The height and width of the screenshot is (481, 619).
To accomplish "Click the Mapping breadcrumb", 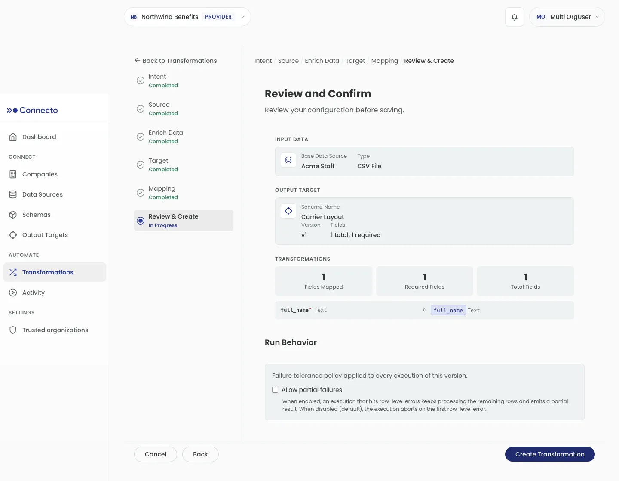I will point(385,61).
